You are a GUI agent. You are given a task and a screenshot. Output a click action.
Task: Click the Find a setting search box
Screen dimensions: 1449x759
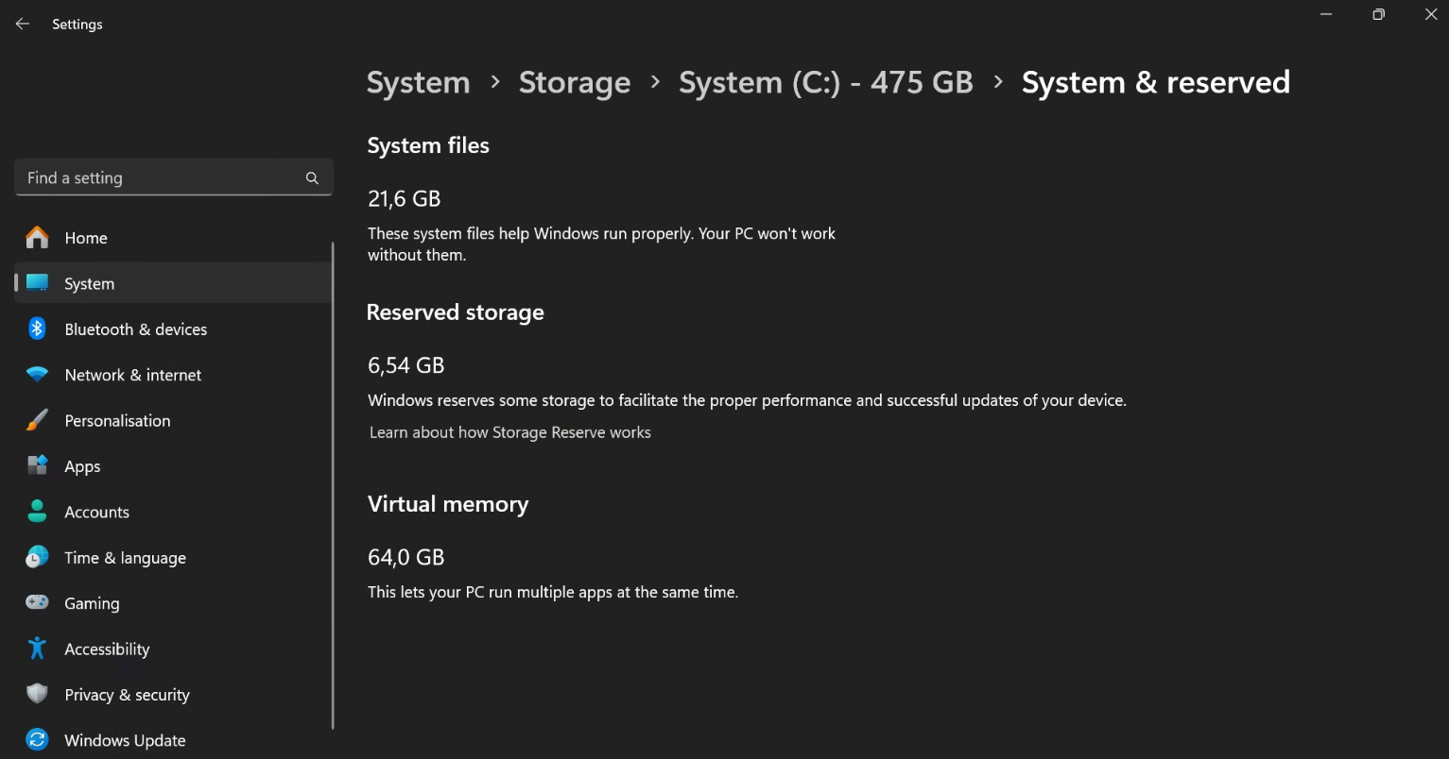161,177
